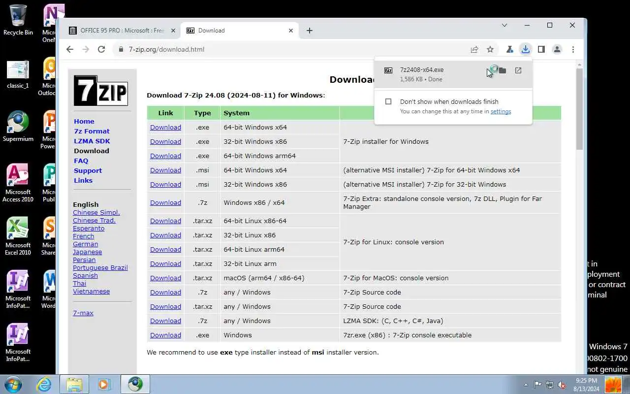630x394 pixels.
Task: Open Links sidebar entry
Action: 83,180
